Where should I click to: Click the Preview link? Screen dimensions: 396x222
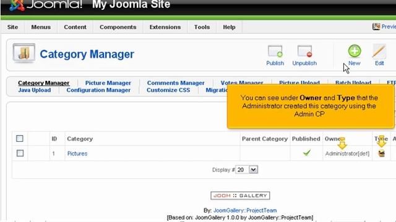click(x=389, y=27)
